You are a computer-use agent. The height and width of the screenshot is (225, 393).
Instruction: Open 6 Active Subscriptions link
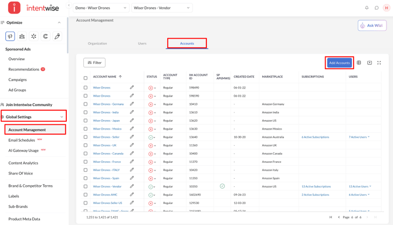click(316, 137)
